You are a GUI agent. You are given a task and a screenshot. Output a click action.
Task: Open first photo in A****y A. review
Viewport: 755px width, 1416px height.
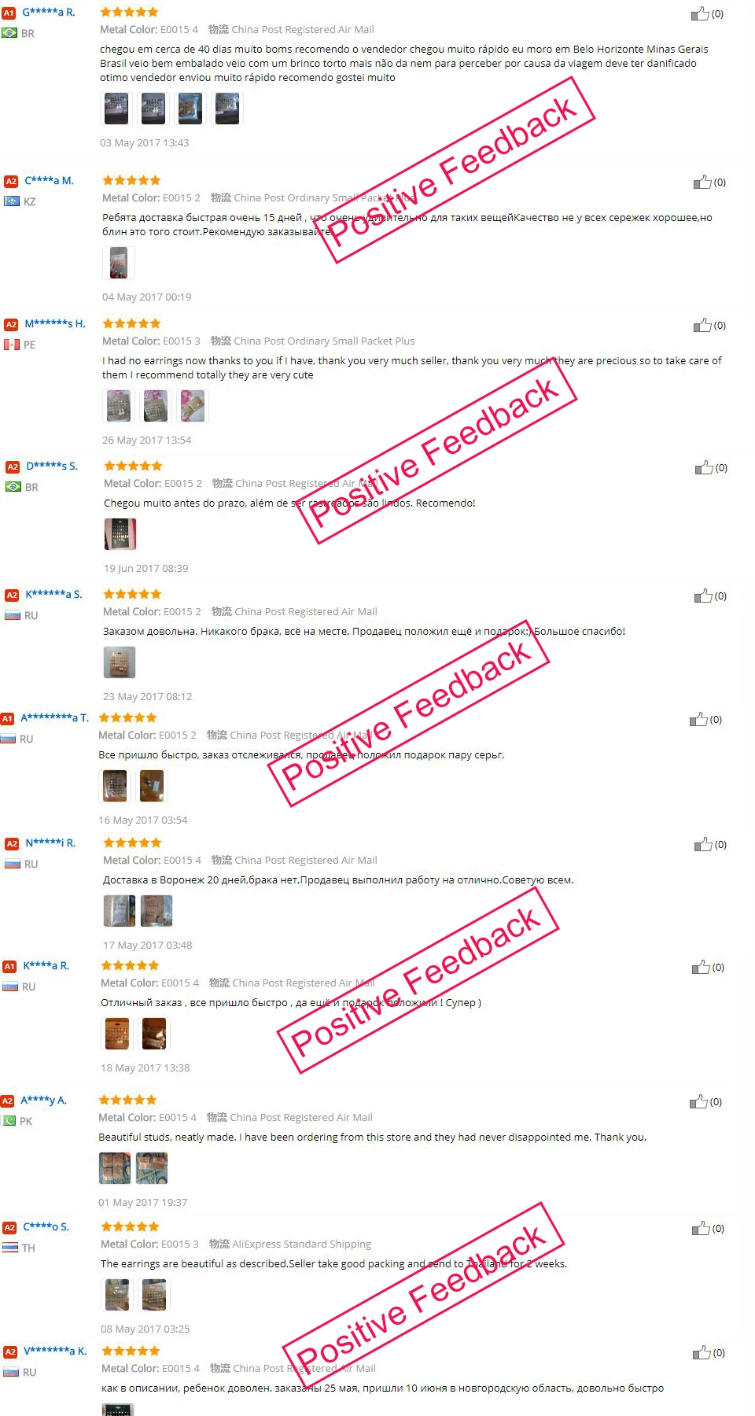pos(115,1168)
